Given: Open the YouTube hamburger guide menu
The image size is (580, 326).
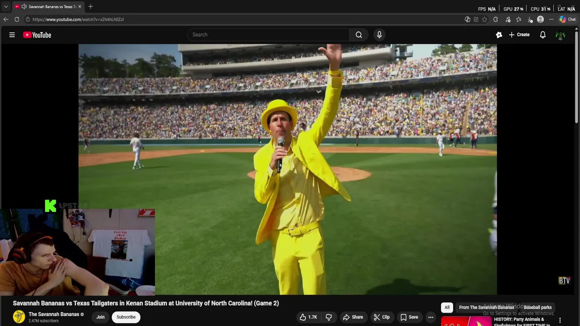Looking at the screenshot, I should tap(12, 35).
